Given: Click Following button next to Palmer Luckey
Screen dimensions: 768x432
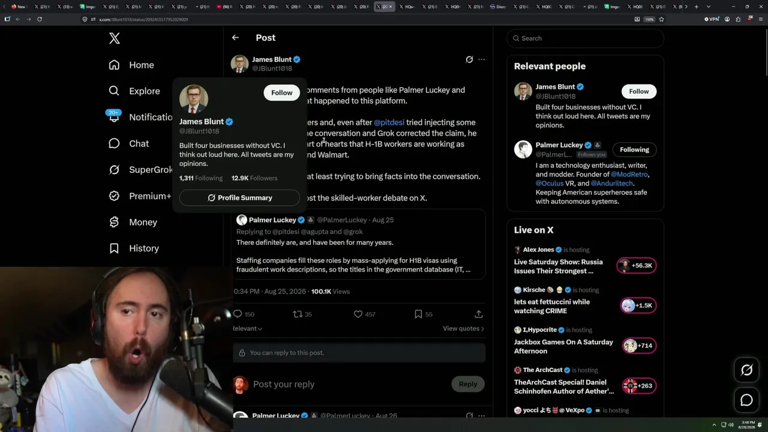Looking at the screenshot, I should [x=634, y=149].
